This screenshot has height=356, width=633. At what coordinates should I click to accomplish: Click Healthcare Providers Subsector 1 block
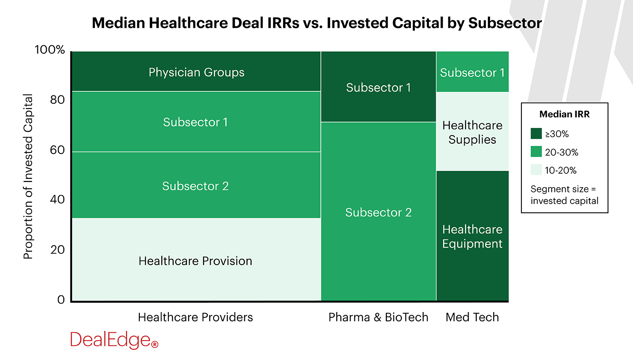(x=195, y=122)
